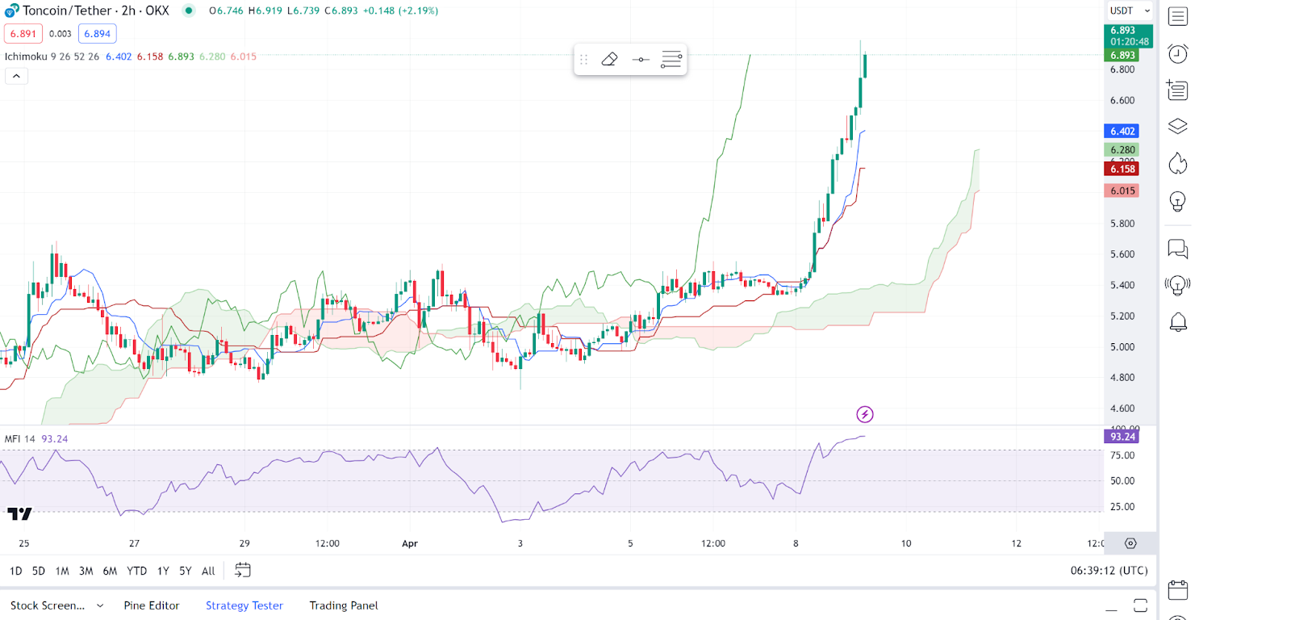Click the light green 6.280 price label
1291x620 pixels.
(1122, 149)
